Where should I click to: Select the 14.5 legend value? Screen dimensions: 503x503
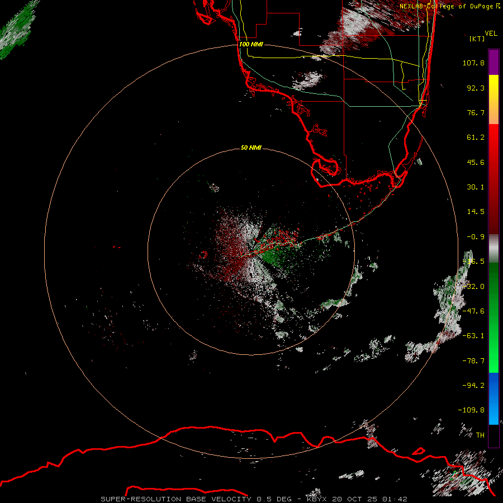click(476, 212)
